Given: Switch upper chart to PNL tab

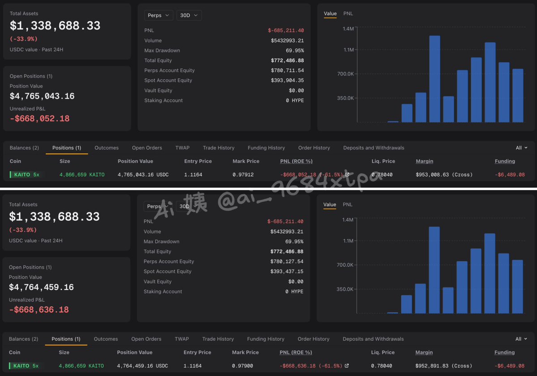Looking at the screenshot, I should (x=348, y=13).
